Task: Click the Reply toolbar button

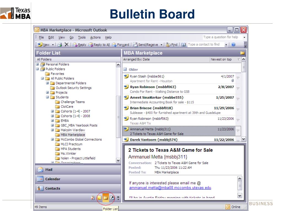Action: tap(79, 45)
